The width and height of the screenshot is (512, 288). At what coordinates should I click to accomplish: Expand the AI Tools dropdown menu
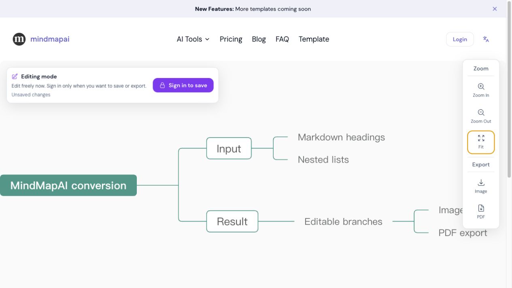click(x=193, y=39)
